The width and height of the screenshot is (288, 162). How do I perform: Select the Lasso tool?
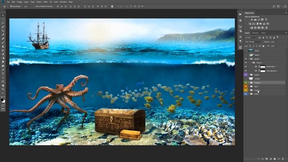click(3, 23)
